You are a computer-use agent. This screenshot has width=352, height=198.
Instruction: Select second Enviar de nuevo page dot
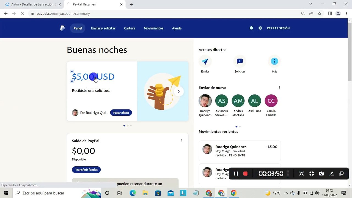[x=240, y=127]
